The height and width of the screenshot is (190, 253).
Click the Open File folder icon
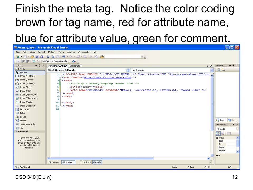click(x=32, y=57)
